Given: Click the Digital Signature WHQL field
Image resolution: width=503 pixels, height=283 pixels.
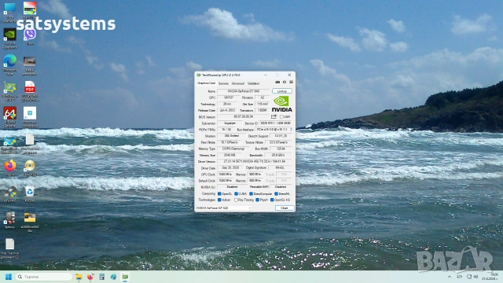Looking at the screenshot, I should [x=280, y=167].
